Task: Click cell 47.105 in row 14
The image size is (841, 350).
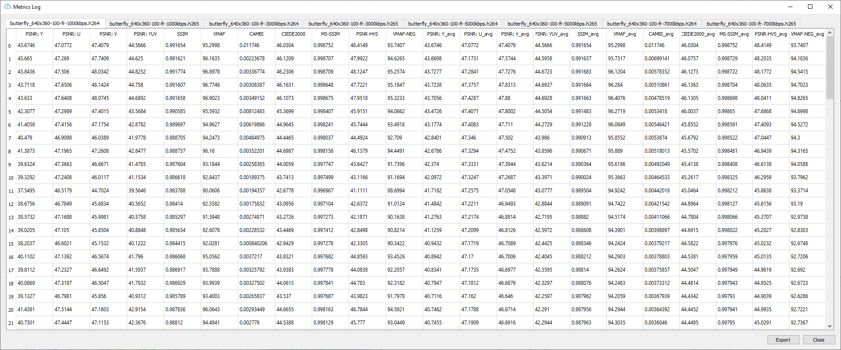Action: 71,230
